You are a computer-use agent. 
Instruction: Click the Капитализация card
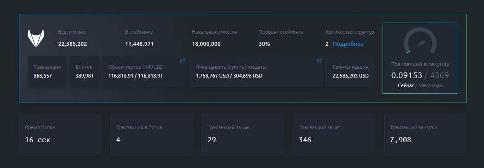pyautogui.click(x=350, y=72)
